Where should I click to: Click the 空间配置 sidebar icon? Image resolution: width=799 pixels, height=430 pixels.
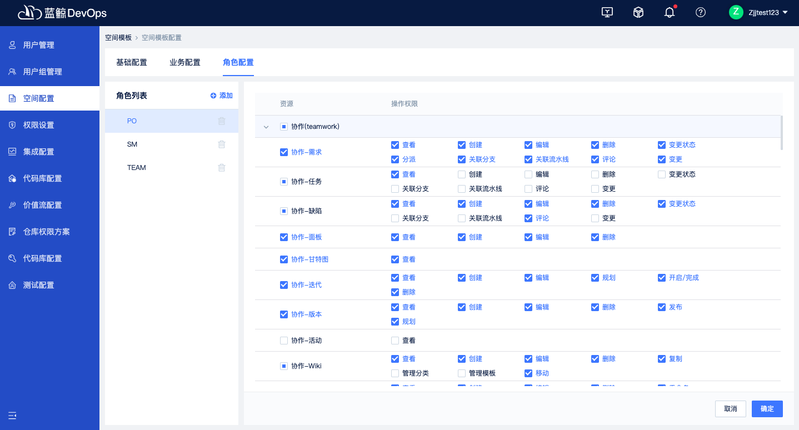click(x=12, y=98)
